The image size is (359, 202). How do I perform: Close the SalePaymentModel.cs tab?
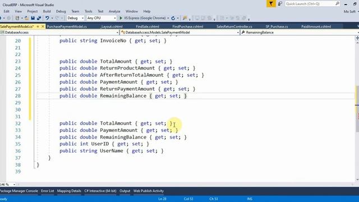43,26
